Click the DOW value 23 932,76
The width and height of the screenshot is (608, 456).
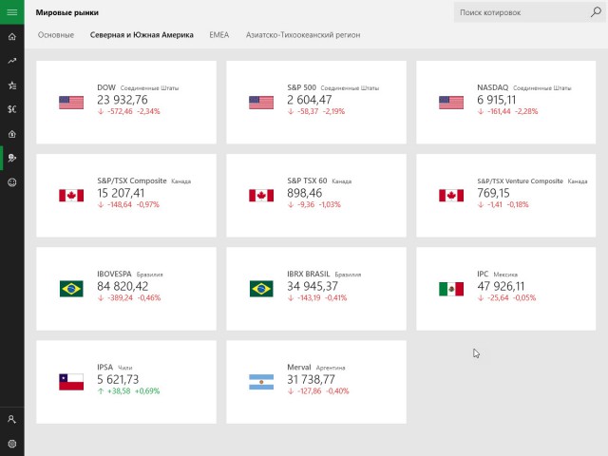[x=123, y=100]
